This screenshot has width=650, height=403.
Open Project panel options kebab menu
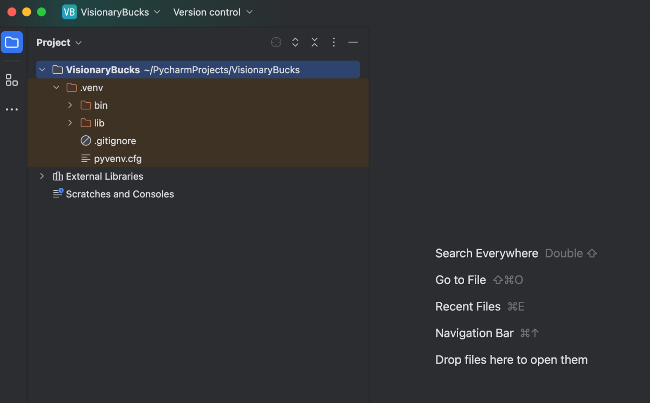(334, 42)
